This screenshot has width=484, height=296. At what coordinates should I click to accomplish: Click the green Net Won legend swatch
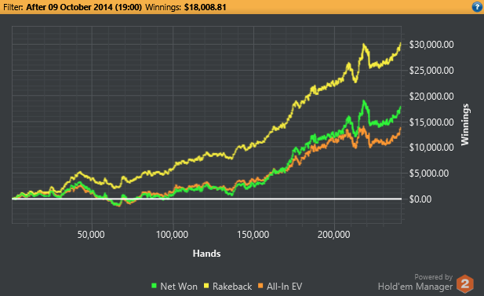[x=154, y=286]
